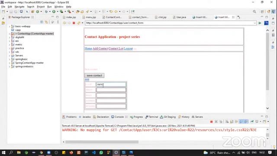The height and width of the screenshot is (156, 277).
Task: Expand the digitallit project
Action: (10, 37)
